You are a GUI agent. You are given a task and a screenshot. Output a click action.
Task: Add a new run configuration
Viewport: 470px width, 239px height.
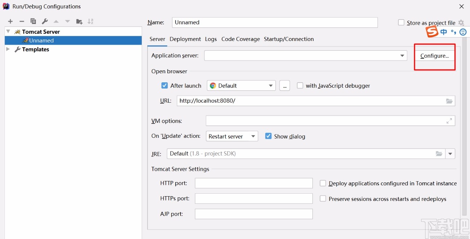10,21
